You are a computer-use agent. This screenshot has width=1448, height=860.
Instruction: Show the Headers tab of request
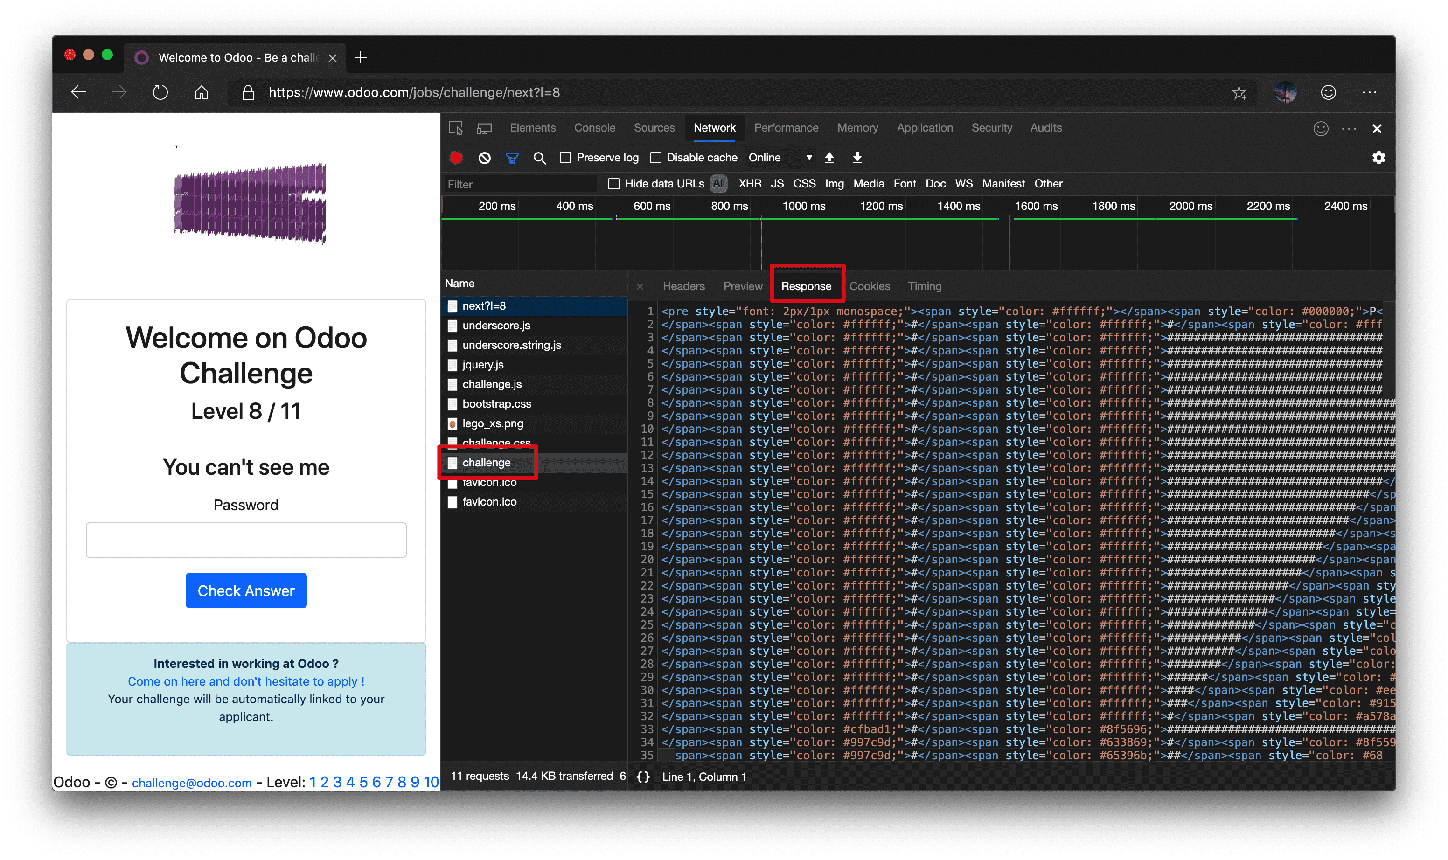[683, 286]
